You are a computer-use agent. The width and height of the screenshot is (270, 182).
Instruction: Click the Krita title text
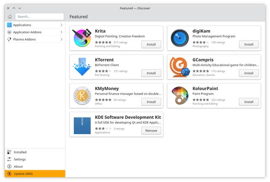(x=100, y=31)
